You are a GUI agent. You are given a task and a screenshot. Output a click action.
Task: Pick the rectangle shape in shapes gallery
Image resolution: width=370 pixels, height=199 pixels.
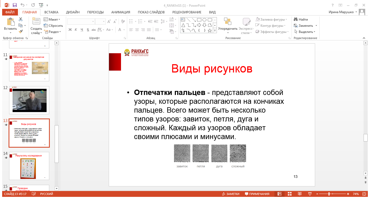pyautogui.click(x=199, y=20)
